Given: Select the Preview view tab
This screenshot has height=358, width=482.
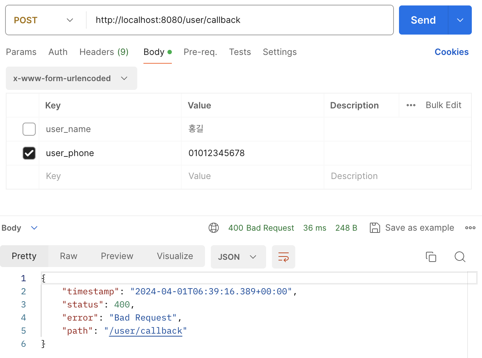Looking at the screenshot, I should [117, 256].
